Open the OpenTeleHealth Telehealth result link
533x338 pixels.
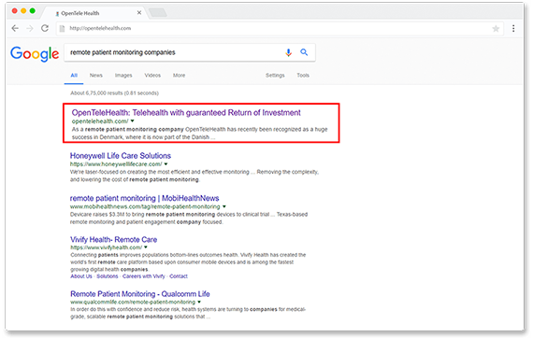coord(186,113)
